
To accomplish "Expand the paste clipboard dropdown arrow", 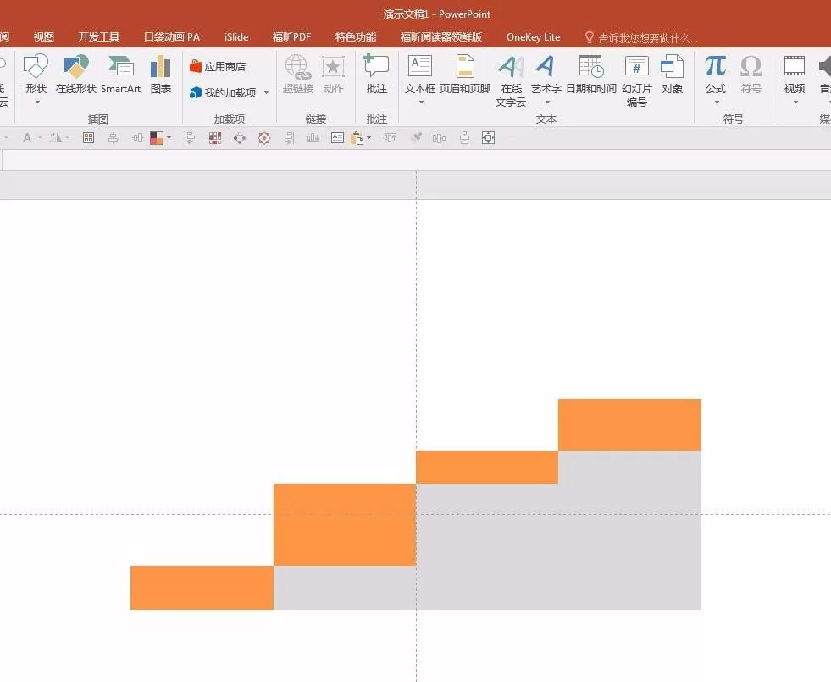I will (x=368, y=138).
